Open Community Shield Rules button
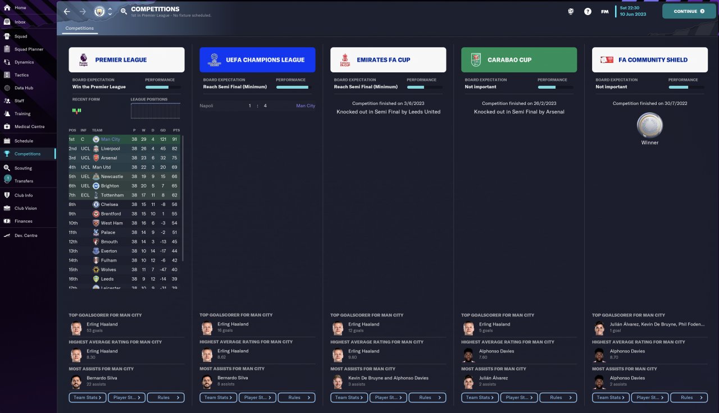 point(689,398)
